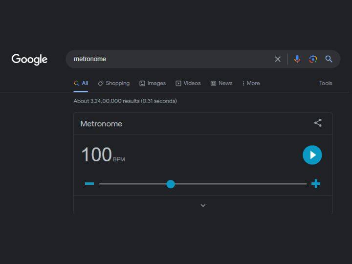
Task: Start voice search with the microphone icon
Action: click(x=297, y=59)
